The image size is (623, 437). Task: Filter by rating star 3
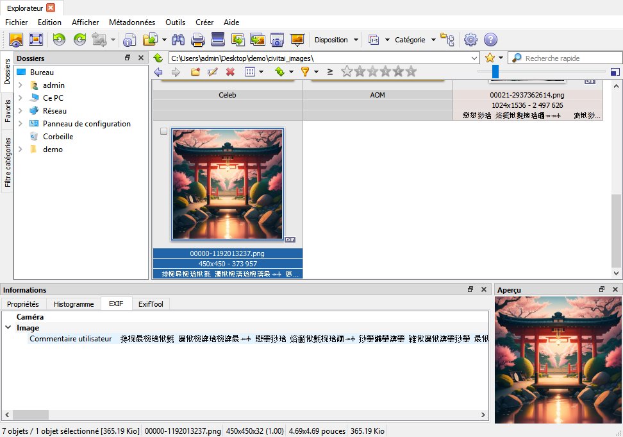pos(385,72)
